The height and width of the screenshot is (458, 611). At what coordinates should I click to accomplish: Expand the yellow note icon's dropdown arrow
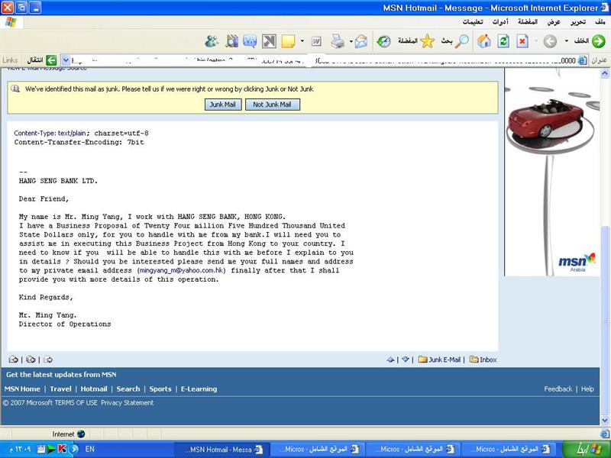302,41
